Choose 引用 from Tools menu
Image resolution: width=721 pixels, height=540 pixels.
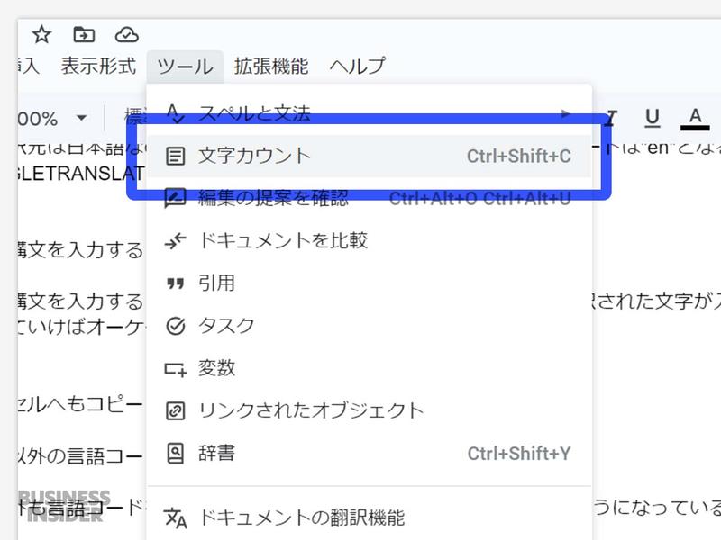click(370, 283)
